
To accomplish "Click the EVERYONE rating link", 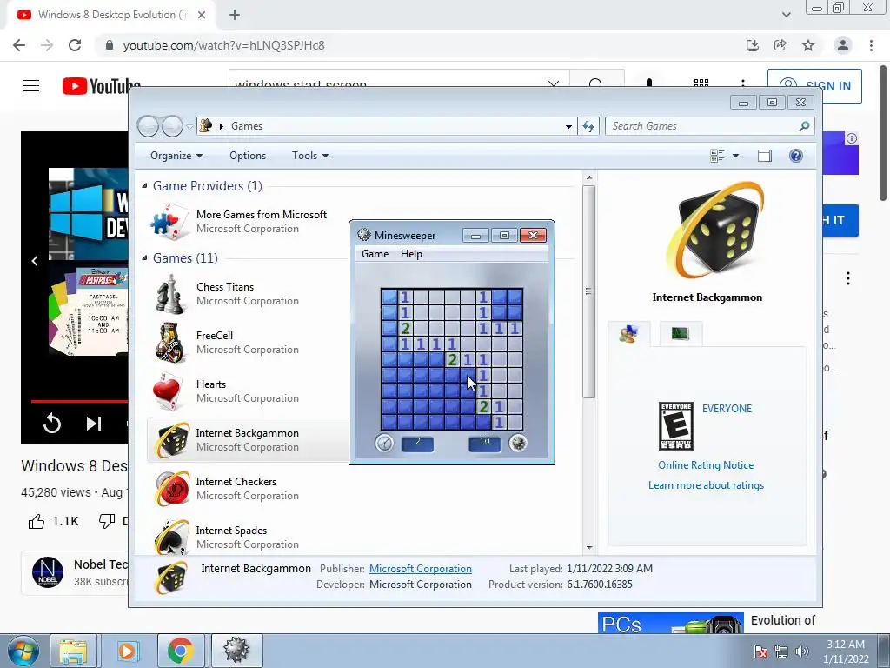I will click(727, 409).
